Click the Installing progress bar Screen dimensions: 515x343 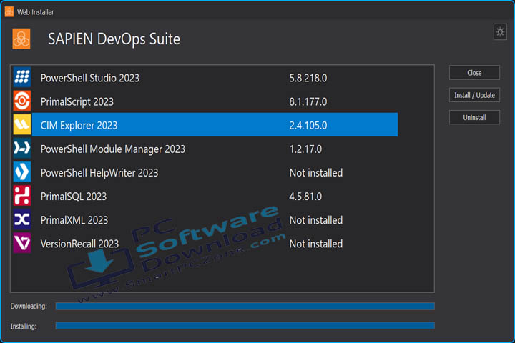click(245, 326)
